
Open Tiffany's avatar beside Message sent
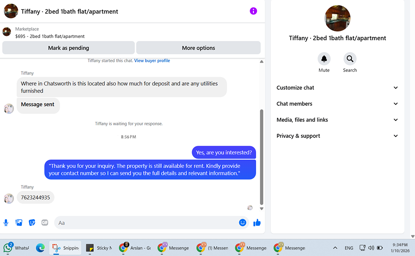point(9,109)
